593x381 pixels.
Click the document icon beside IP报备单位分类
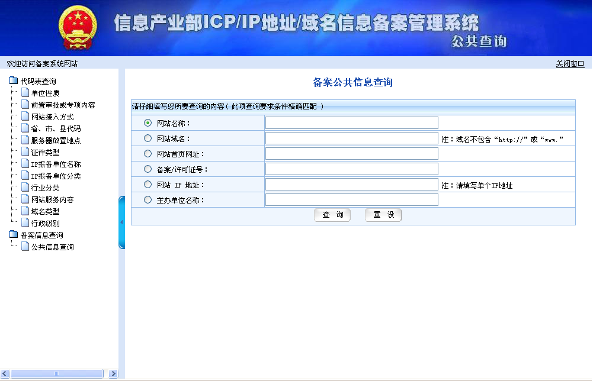(25, 175)
